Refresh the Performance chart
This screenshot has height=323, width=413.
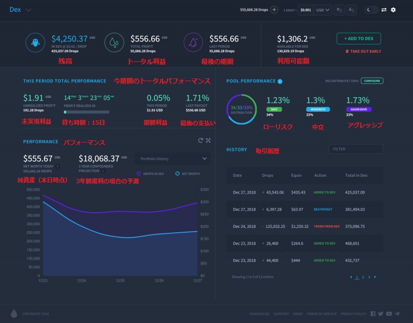(x=201, y=140)
